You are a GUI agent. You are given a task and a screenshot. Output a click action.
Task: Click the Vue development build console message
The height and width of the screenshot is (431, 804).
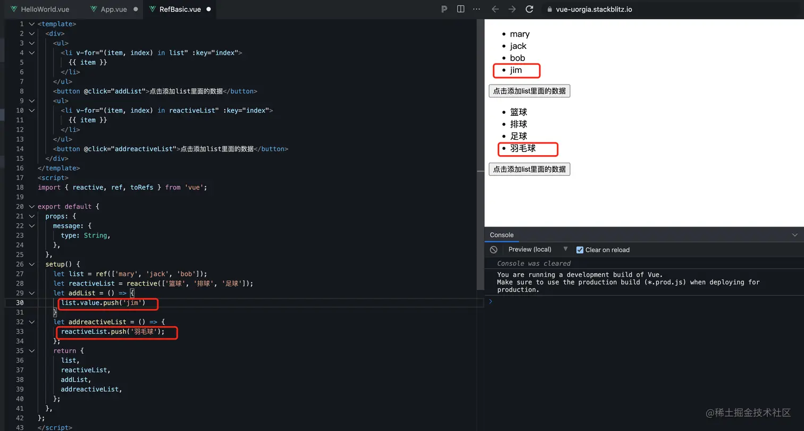pos(629,282)
